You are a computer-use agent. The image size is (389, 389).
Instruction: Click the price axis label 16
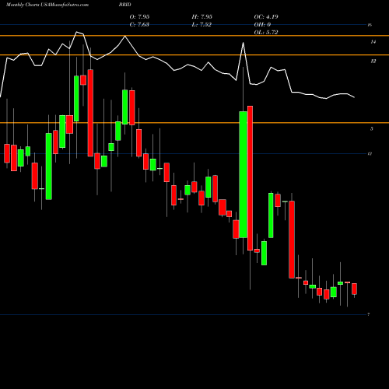[370, 25]
